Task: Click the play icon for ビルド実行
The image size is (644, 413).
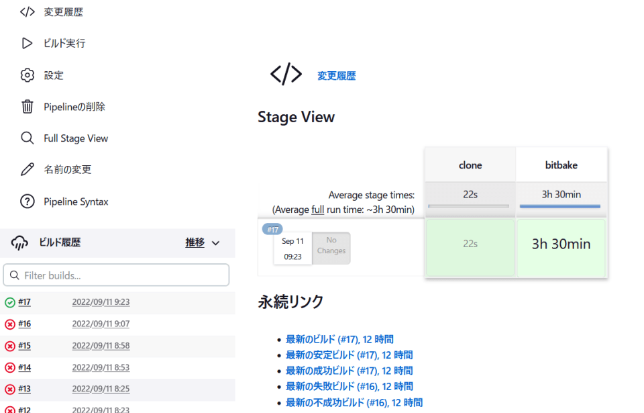Action: (27, 44)
